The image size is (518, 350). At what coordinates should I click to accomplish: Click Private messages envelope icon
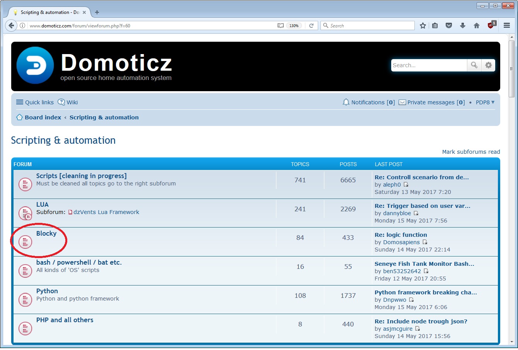click(x=402, y=102)
